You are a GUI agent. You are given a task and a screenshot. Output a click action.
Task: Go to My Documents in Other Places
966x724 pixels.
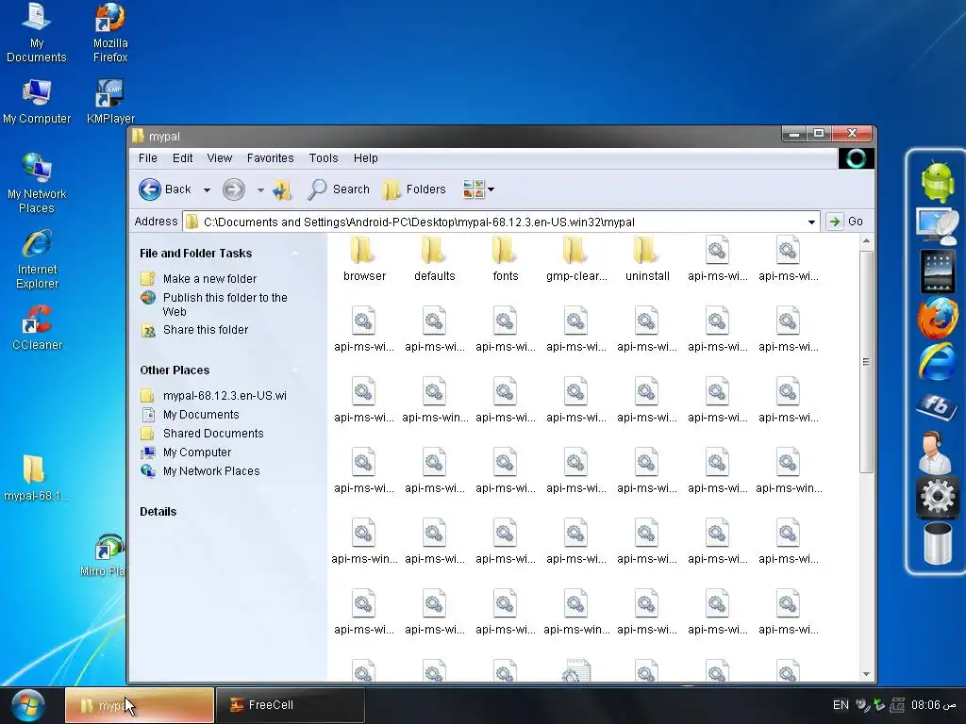[x=201, y=415]
